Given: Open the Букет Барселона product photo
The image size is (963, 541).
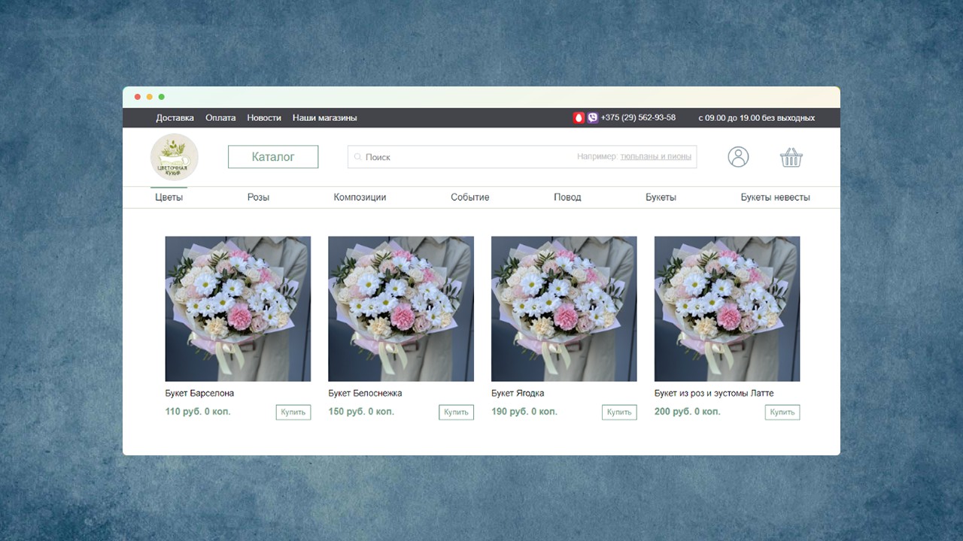Looking at the screenshot, I should point(238,309).
